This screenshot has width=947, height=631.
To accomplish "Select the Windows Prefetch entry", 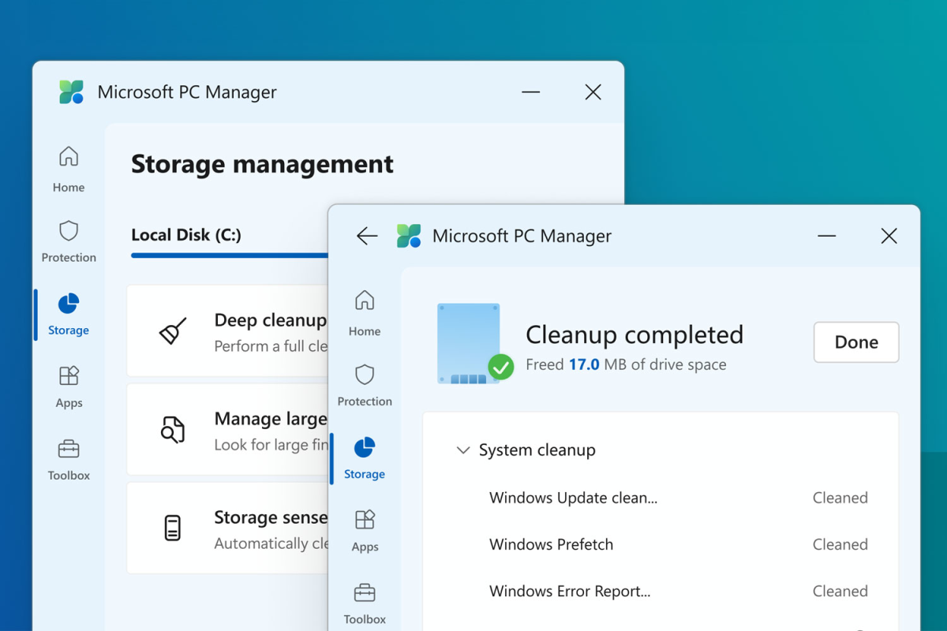I will (551, 544).
